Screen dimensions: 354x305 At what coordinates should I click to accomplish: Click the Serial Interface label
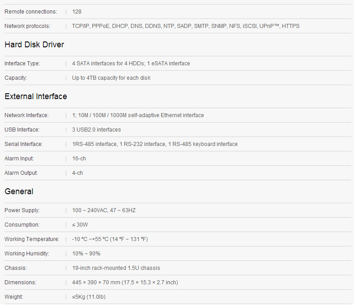click(x=23, y=144)
